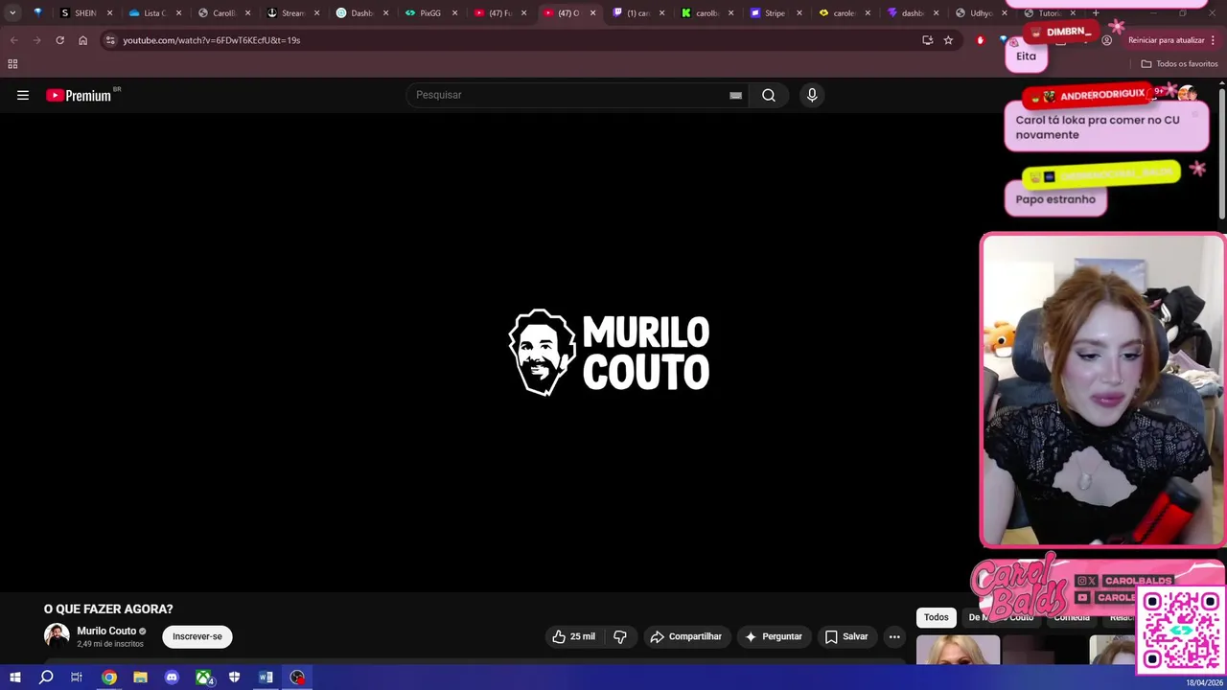Open Windows Security shield on taskbar
The height and width of the screenshot is (690, 1227).
234,678
